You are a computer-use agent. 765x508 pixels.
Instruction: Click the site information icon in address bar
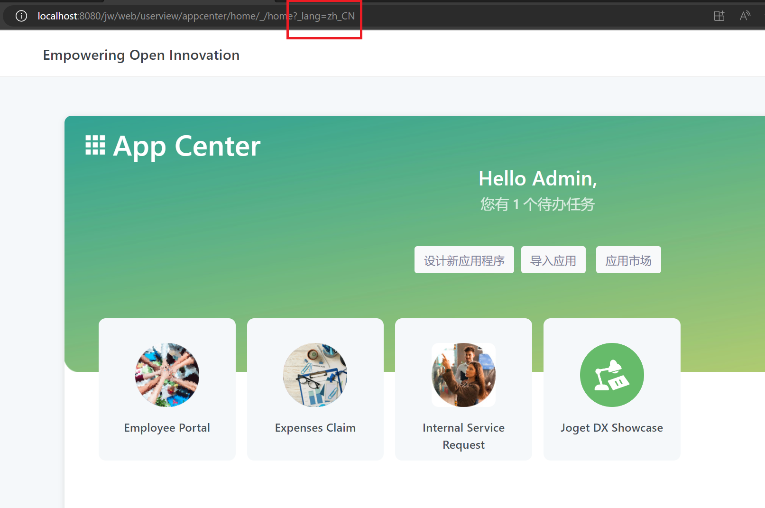click(21, 16)
